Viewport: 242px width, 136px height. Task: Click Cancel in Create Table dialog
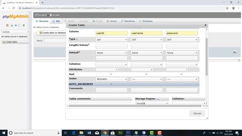tap(197, 113)
